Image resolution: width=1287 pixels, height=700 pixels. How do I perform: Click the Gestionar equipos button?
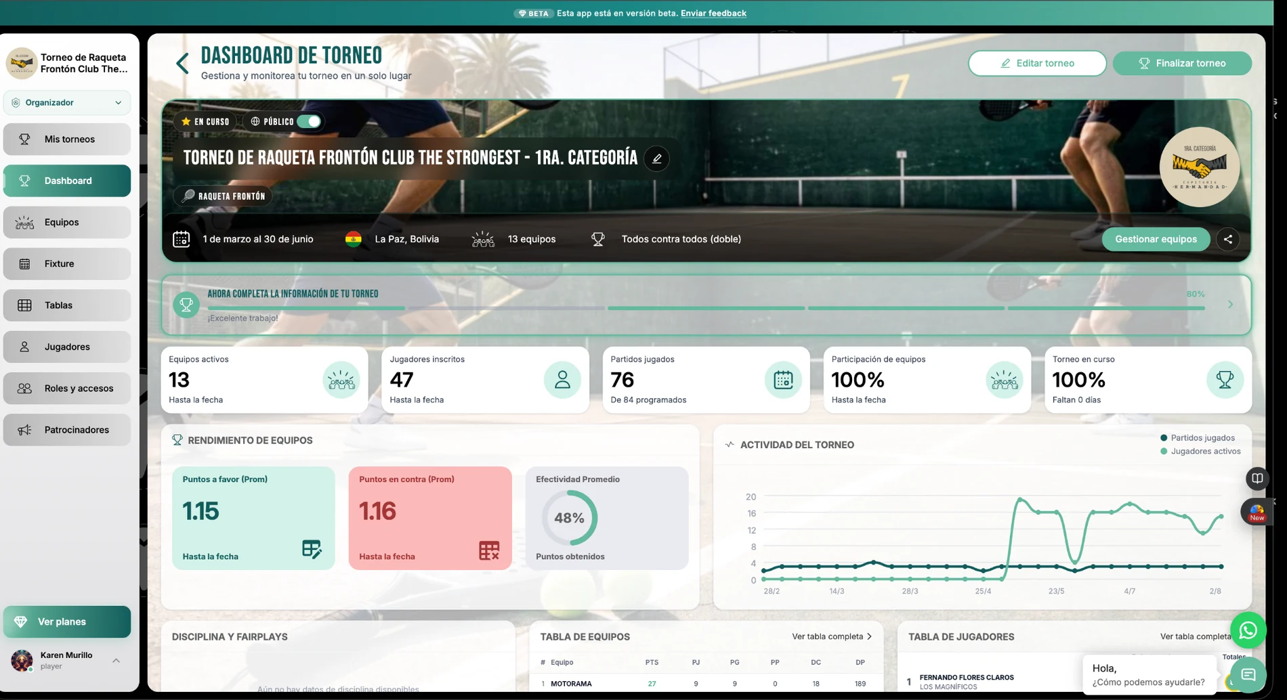pyautogui.click(x=1156, y=239)
